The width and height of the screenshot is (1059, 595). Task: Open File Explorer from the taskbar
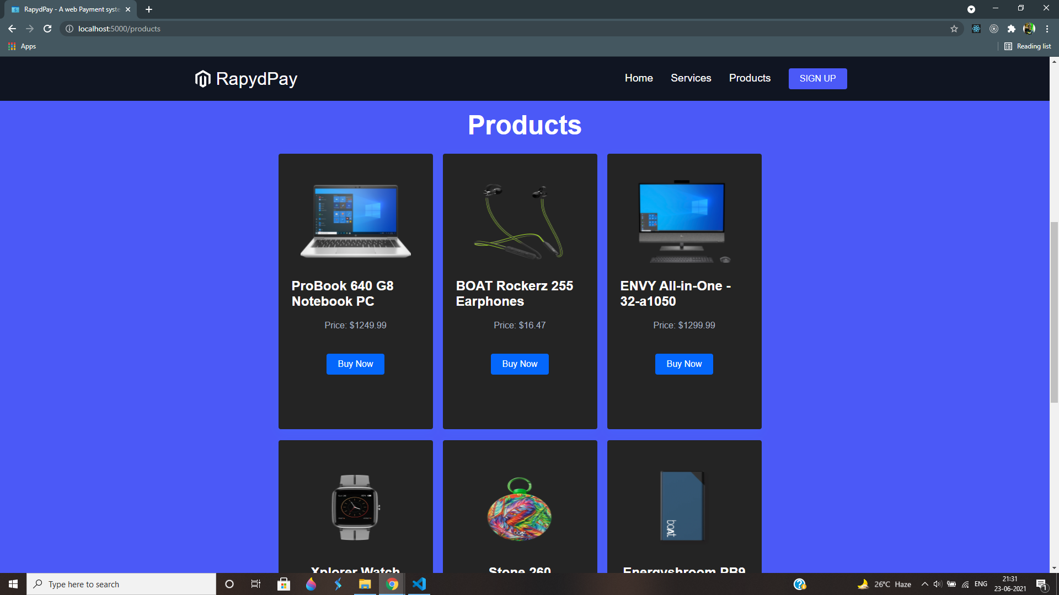tap(365, 584)
